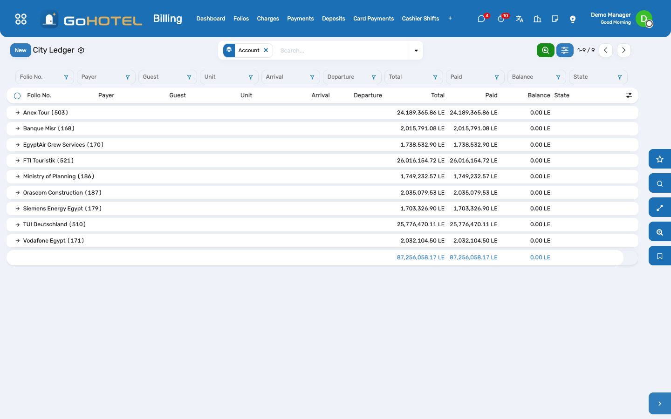Click the language translation icon
Screen dimensions: 671x419
click(x=520, y=19)
